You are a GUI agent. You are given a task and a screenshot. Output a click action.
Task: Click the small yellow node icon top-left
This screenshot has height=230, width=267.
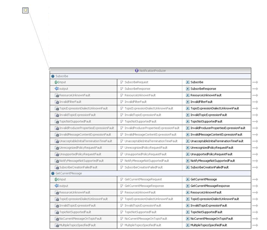(x=25, y=10)
